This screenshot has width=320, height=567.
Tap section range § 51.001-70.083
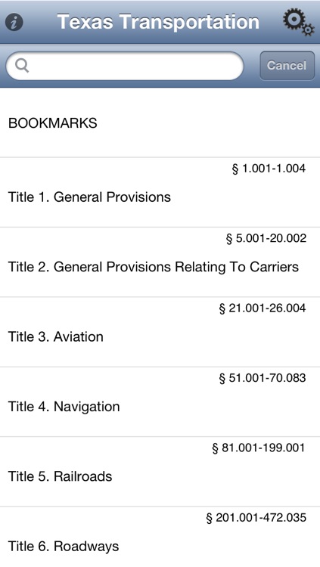tap(263, 378)
